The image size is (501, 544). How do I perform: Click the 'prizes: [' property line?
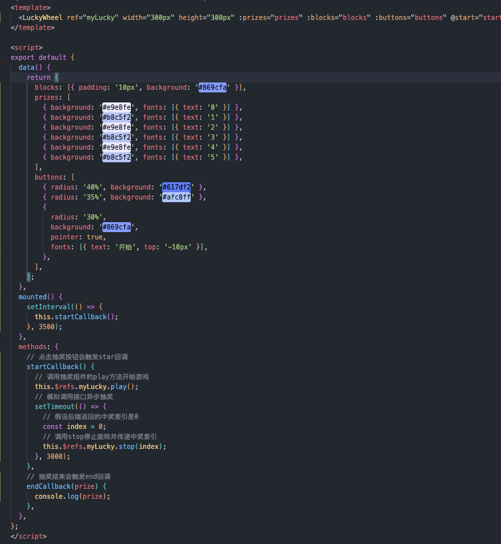tap(52, 98)
